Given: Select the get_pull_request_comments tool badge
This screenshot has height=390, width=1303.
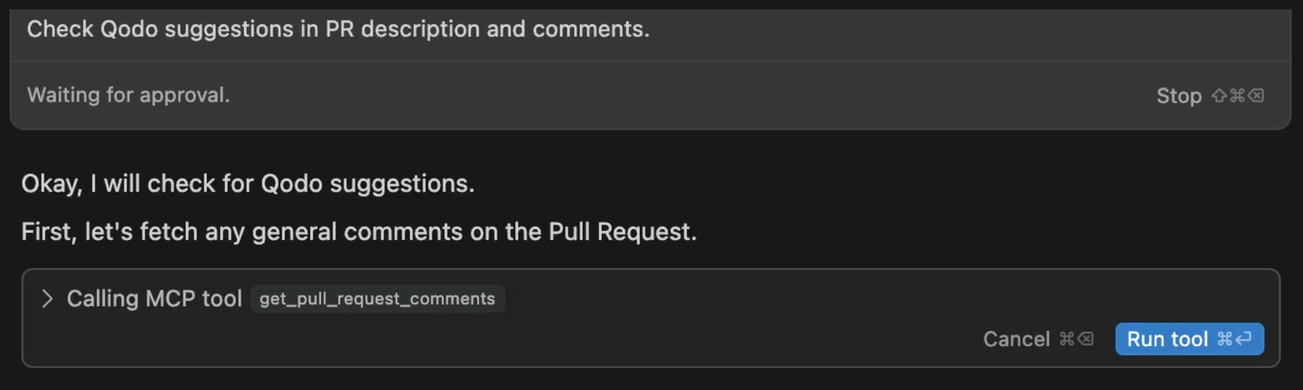Looking at the screenshot, I should pyautogui.click(x=378, y=299).
